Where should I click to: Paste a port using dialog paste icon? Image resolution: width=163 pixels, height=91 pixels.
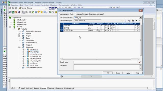(133, 21)
